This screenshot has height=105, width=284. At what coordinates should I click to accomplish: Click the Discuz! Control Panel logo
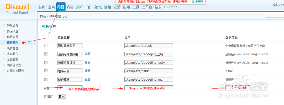point(17,9)
